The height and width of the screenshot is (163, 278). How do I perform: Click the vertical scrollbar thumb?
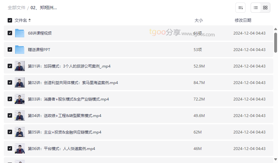pos(275,42)
